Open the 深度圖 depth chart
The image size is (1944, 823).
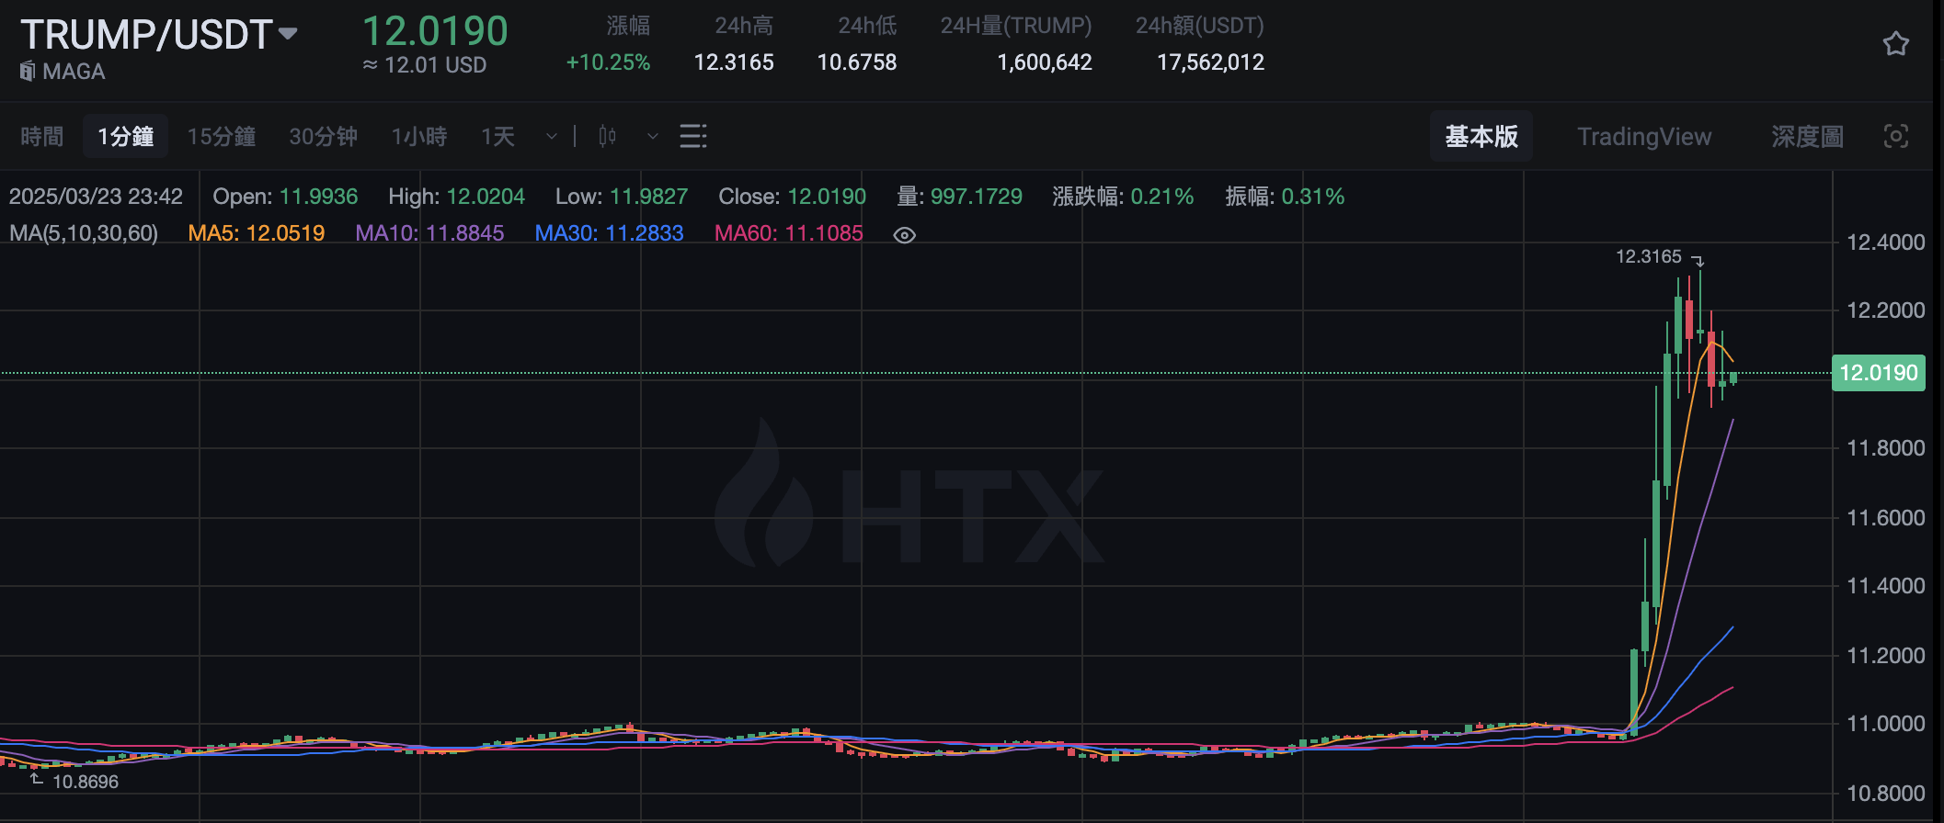tap(1807, 137)
